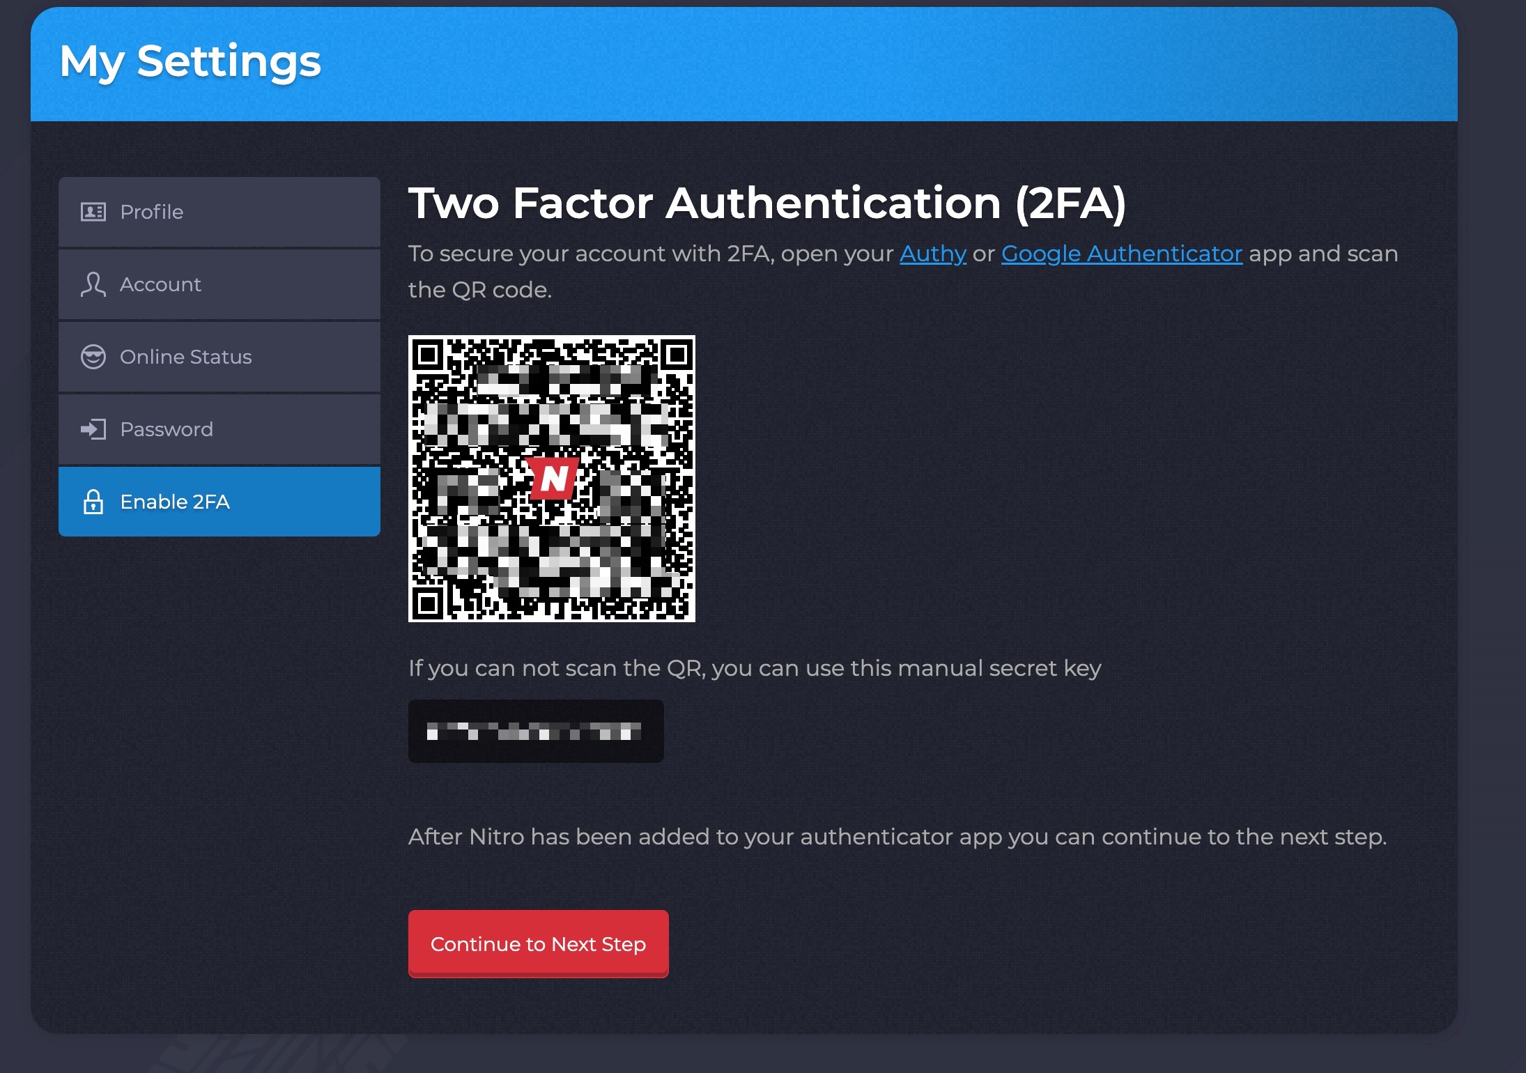1526x1073 pixels.
Task: Click the Two Factor Authentication heading
Action: point(766,203)
